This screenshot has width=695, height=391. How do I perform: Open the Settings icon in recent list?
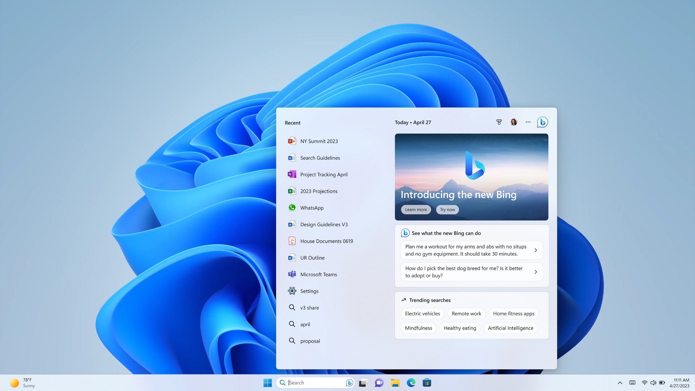tap(292, 291)
